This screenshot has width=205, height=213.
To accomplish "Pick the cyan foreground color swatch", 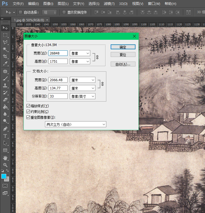I will pos(3,176).
